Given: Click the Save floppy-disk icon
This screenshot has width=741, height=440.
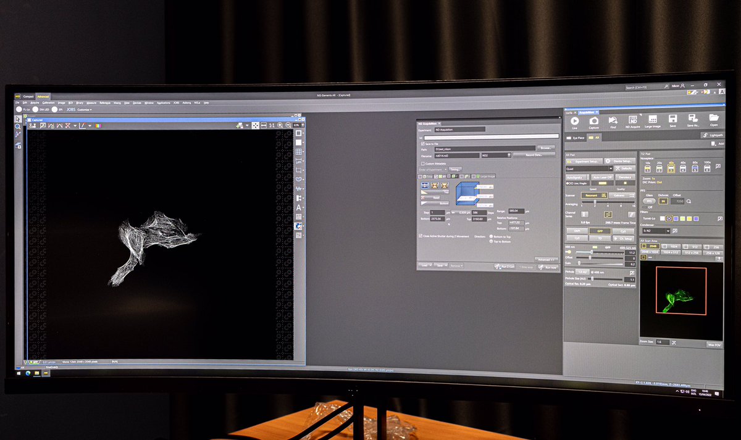Looking at the screenshot, I should click(x=672, y=120).
